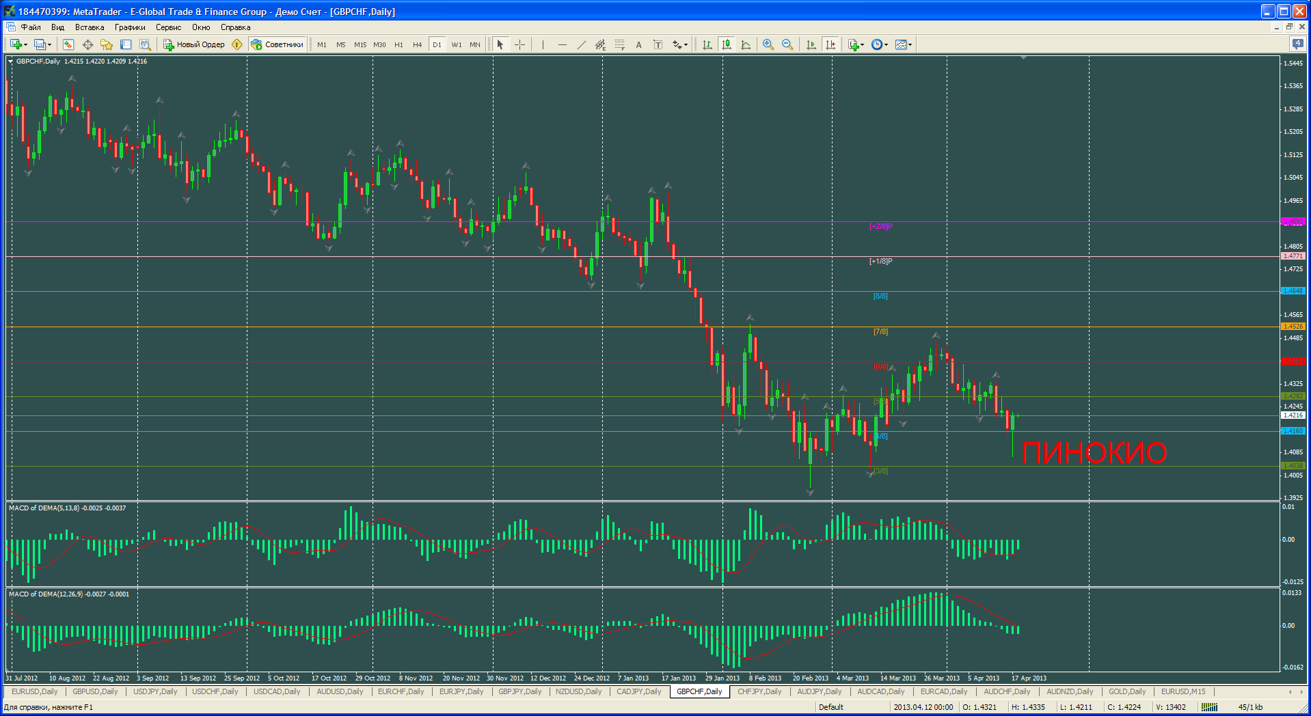The height and width of the screenshot is (716, 1311).
Task: Select the horizontal line drawing tool
Action: 562,44
